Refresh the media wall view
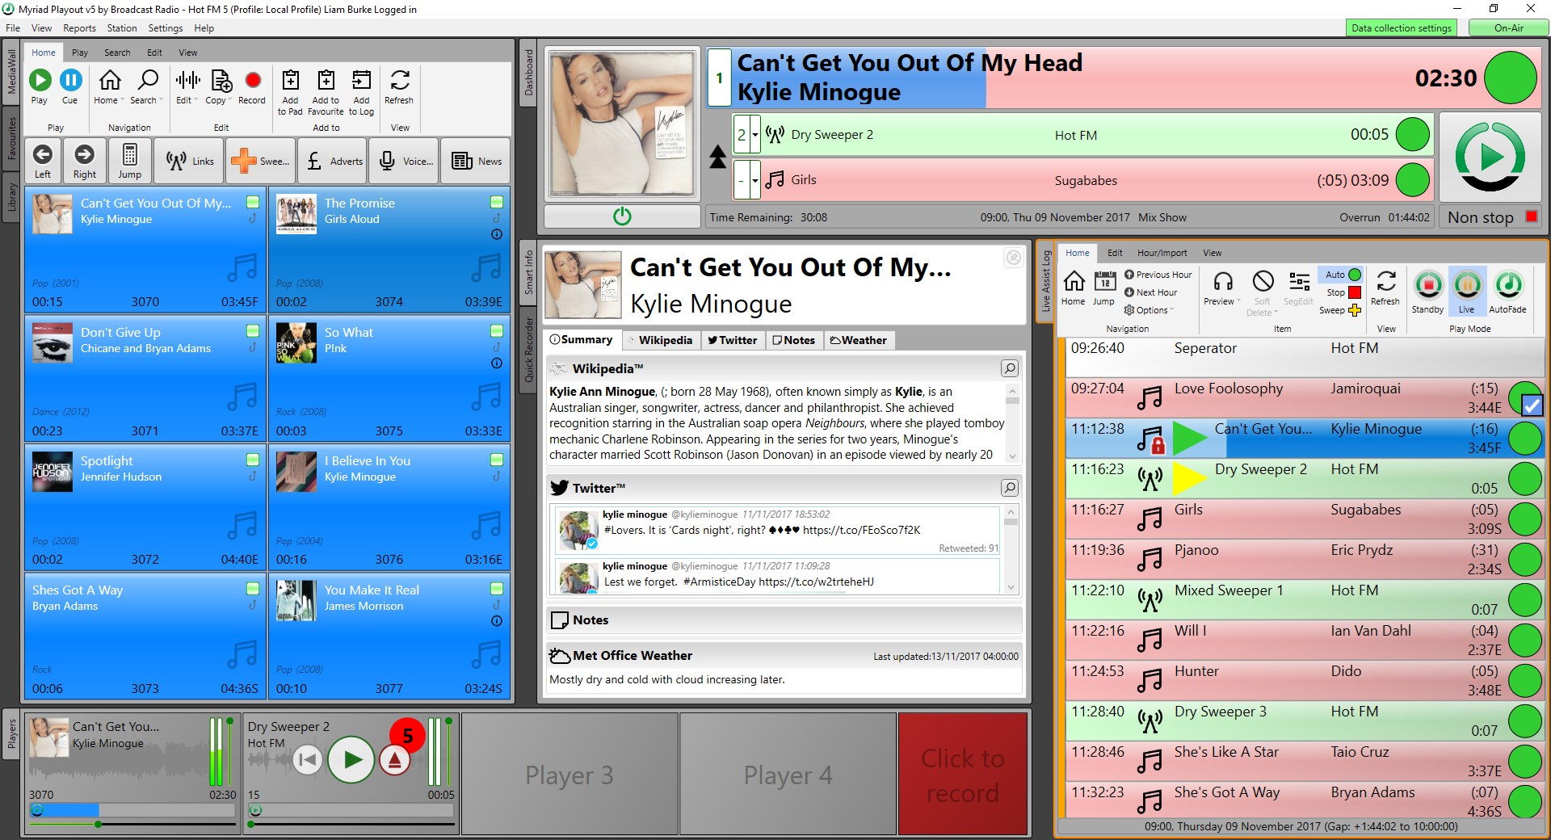 tap(399, 80)
